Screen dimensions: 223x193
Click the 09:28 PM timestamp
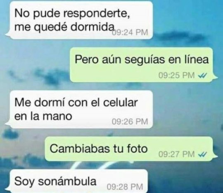pyautogui.click(x=125, y=187)
